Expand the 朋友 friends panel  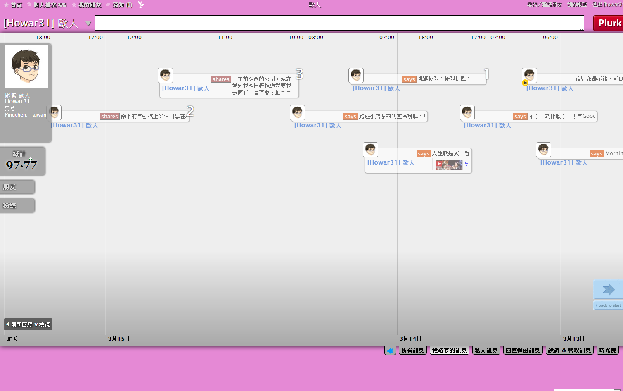pyautogui.click(x=17, y=187)
